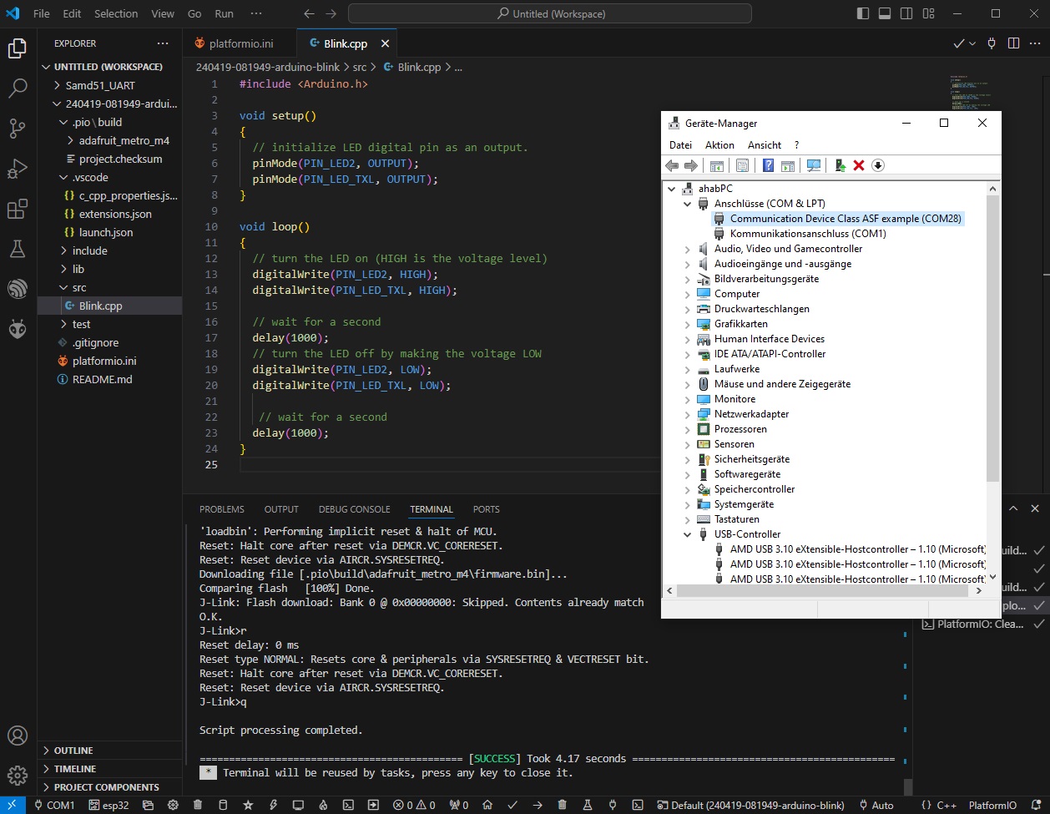Image resolution: width=1050 pixels, height=814 pixels.
Task: Open the Espressif ESP-IDF view in the activity bar
Action: 18,289
